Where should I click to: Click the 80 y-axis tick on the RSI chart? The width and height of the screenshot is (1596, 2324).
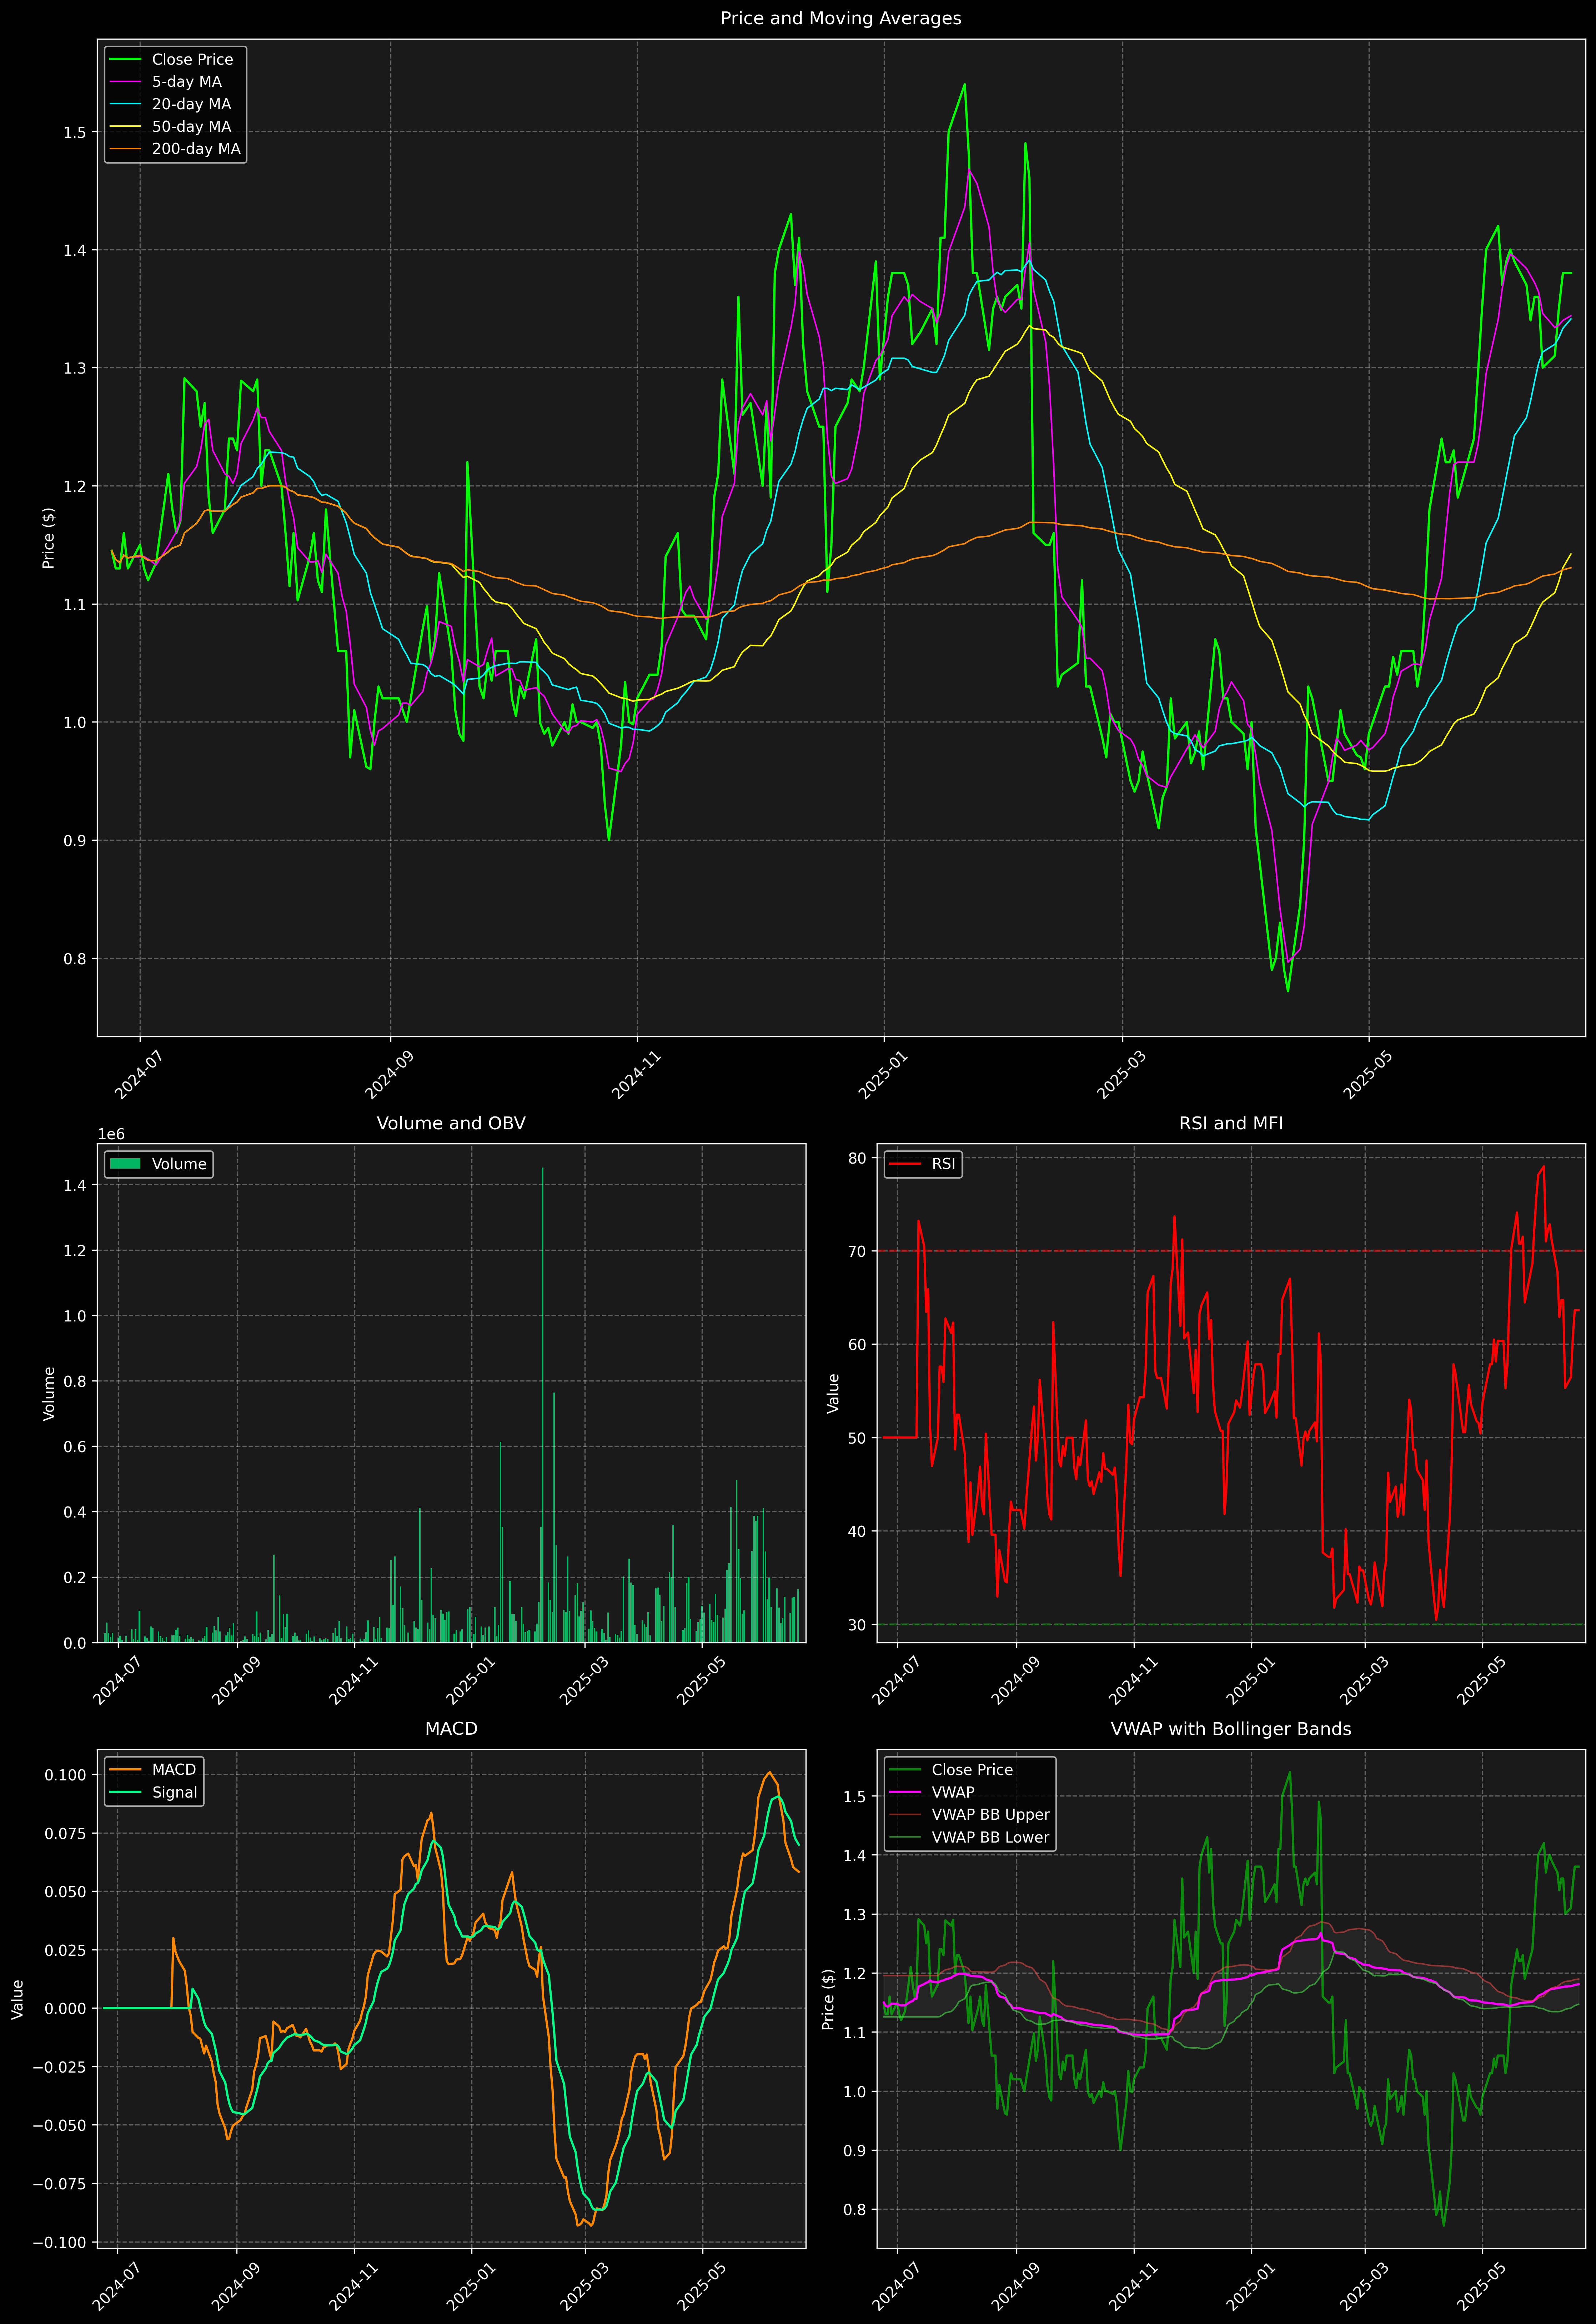click(857, 1158)
